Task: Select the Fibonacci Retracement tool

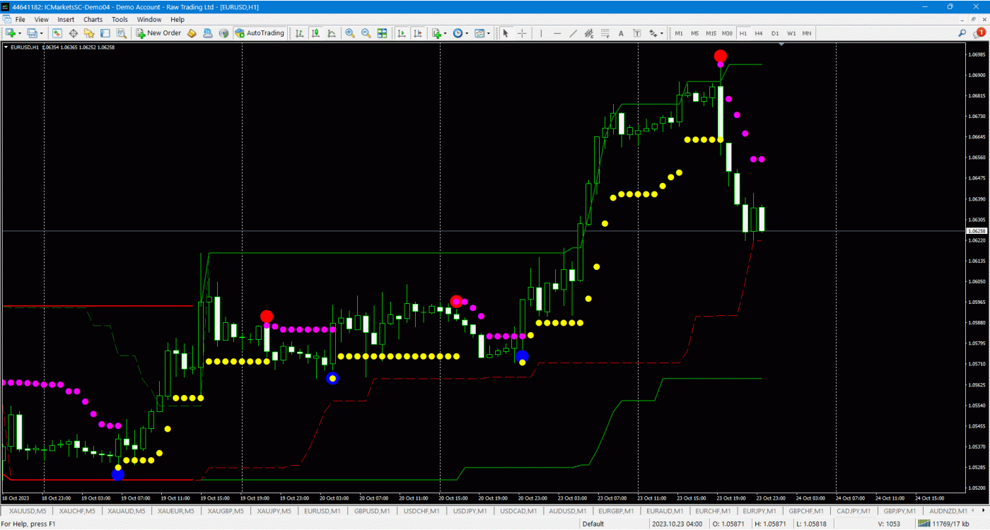Action: [605, 33]
